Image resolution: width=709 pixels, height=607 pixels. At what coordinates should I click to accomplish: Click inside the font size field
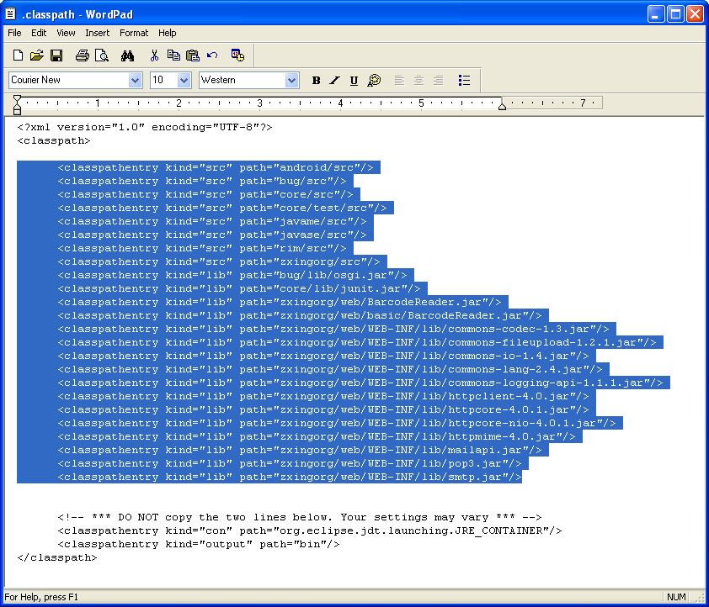tap(163, 81)
